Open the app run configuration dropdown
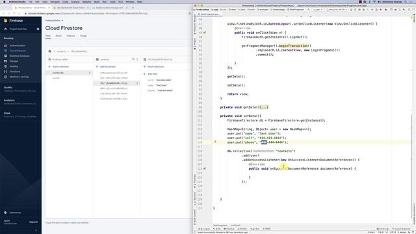 click(318, 10)
